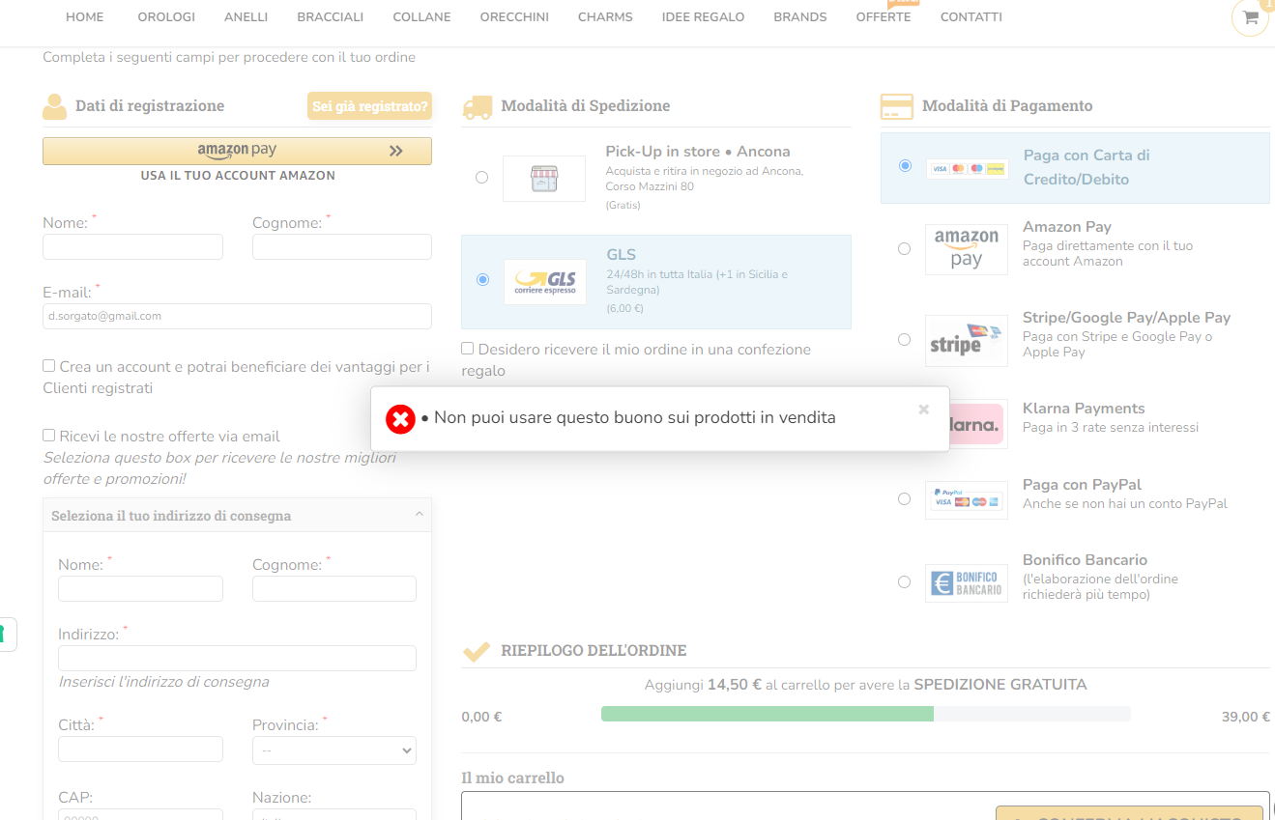Click the Stripe payment logo
Image resolution: width=1275 pixels, height=820 pixels.
(x=967, y=341)
